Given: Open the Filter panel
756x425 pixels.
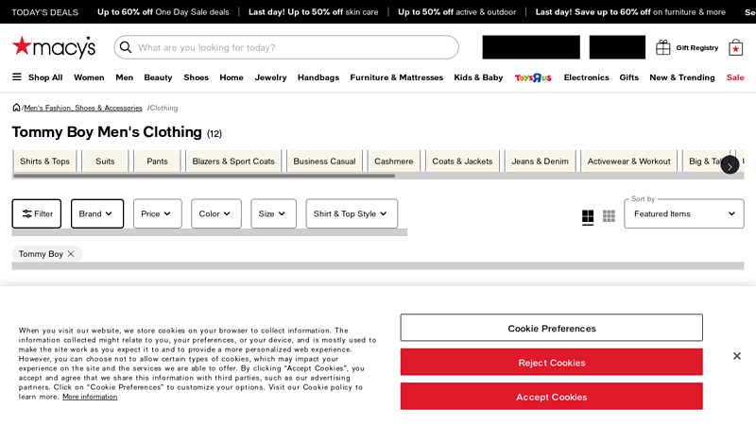Looking at the screenshot, I should click(x=37, y=213).
